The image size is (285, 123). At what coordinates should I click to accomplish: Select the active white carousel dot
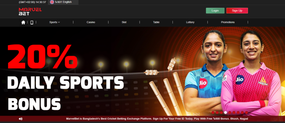(x=225, y=112)
